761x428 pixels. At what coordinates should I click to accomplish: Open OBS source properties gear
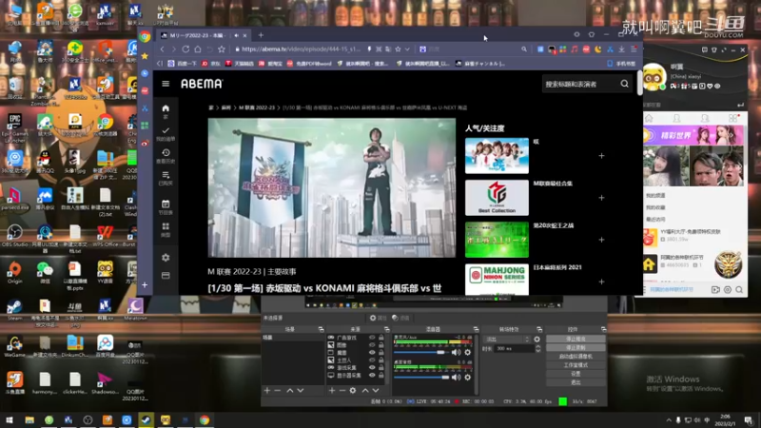point(353,390)
